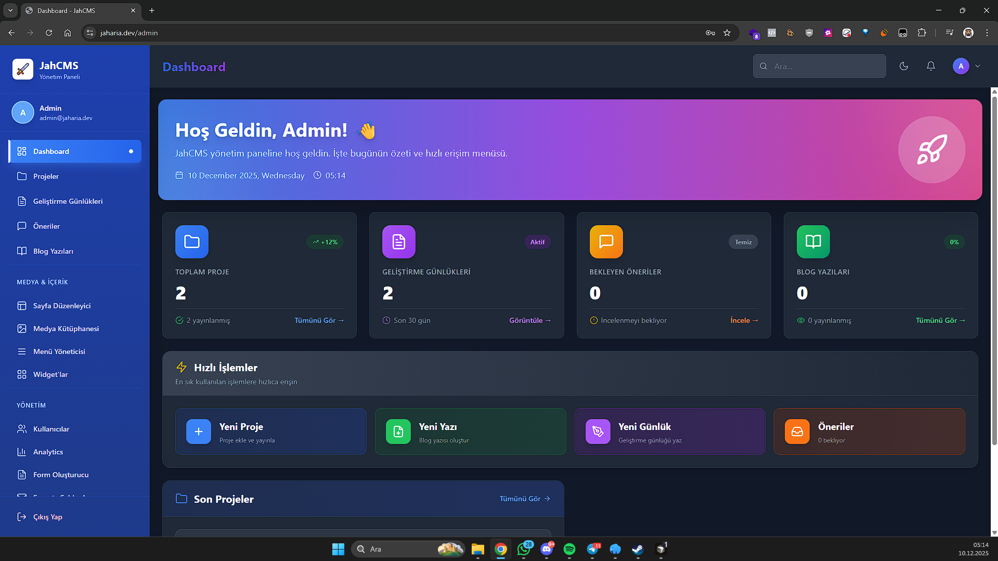Viewport: 998px width, 561px height.
Task: Open the Admin account dropdown chevron
Action: 978,66
